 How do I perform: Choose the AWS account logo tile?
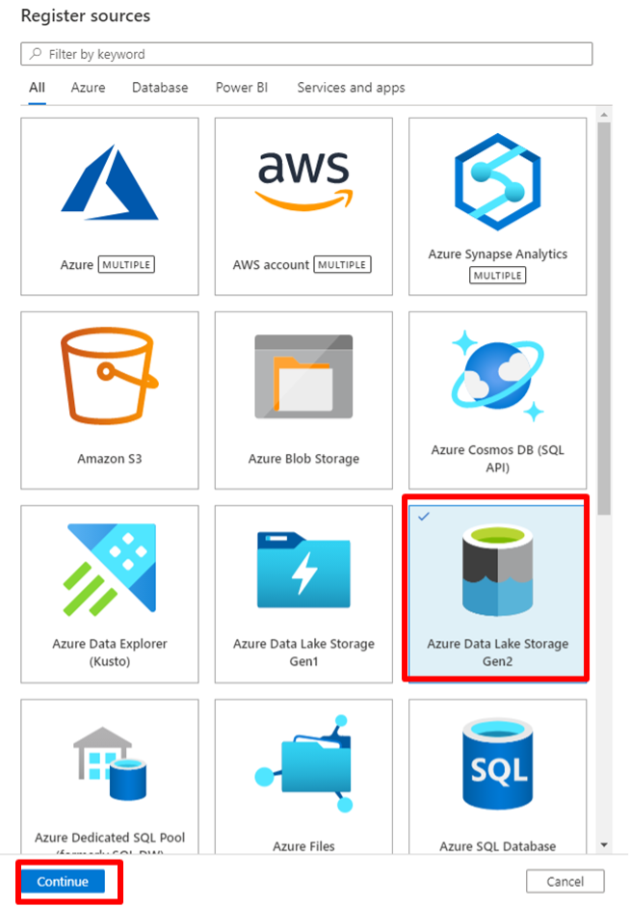303,180
